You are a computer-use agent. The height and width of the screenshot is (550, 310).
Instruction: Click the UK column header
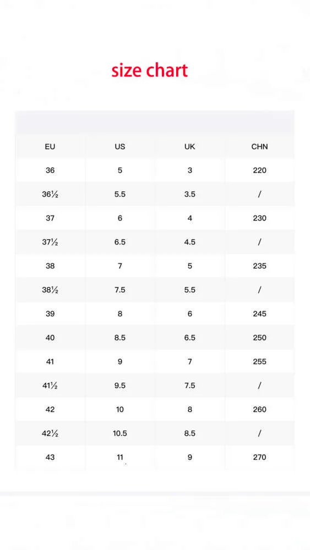(189, 147)
